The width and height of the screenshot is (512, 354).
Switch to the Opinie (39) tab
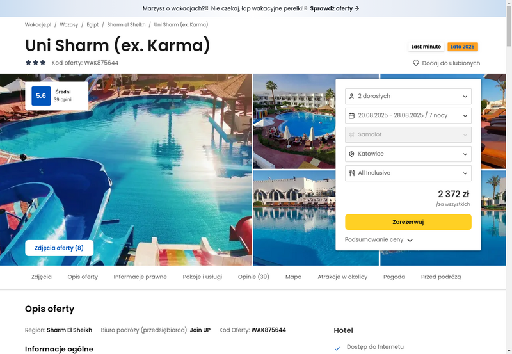253,277
